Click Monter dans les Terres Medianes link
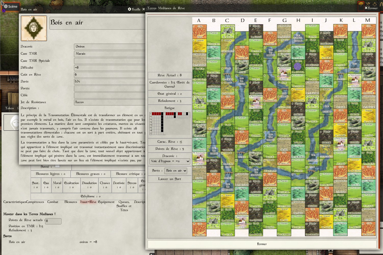This screenshot has height=255, width=383. [29, 214]
